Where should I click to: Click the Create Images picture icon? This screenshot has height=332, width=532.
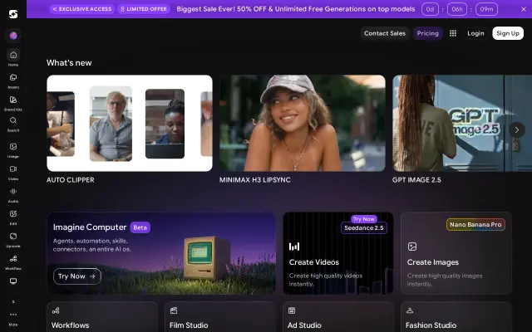tap(412, 247)
